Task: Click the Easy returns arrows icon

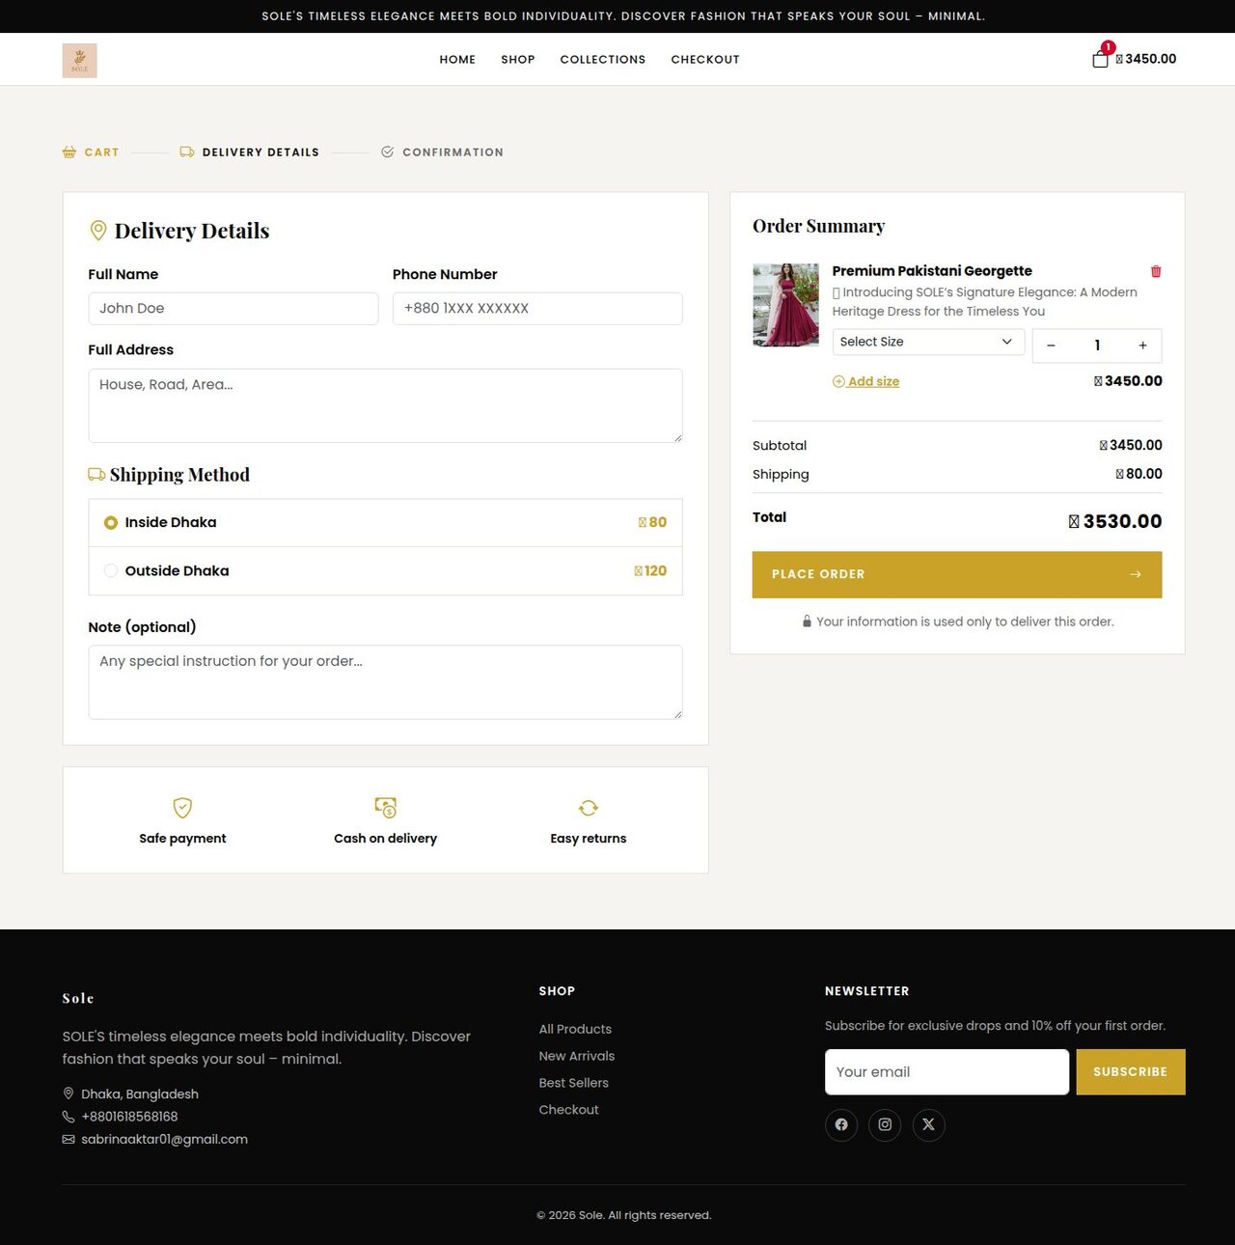Action: (589, 808)
